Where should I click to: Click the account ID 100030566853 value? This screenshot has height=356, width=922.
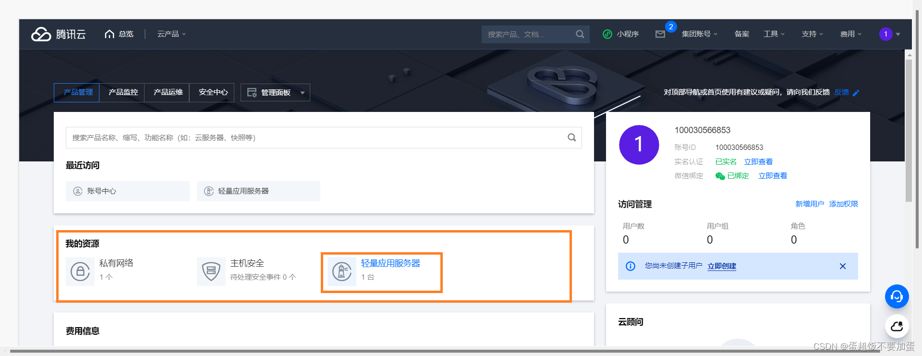pos(740,147)
